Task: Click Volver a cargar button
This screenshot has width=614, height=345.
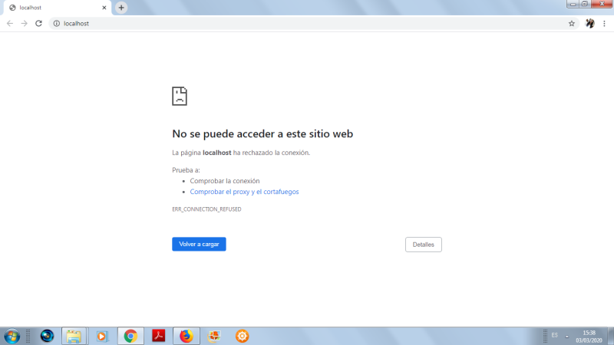Action: (x=199, y=244)
